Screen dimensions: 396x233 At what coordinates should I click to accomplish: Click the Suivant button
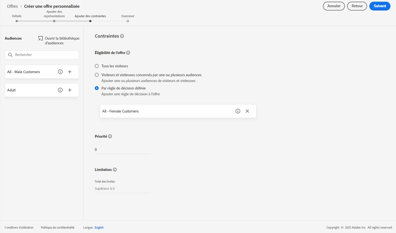[x=380, y=6]
